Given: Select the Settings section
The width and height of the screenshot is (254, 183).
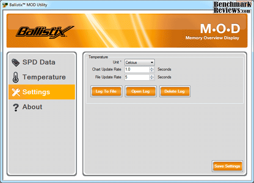Looking at the screenshot, I should [41, 92].
